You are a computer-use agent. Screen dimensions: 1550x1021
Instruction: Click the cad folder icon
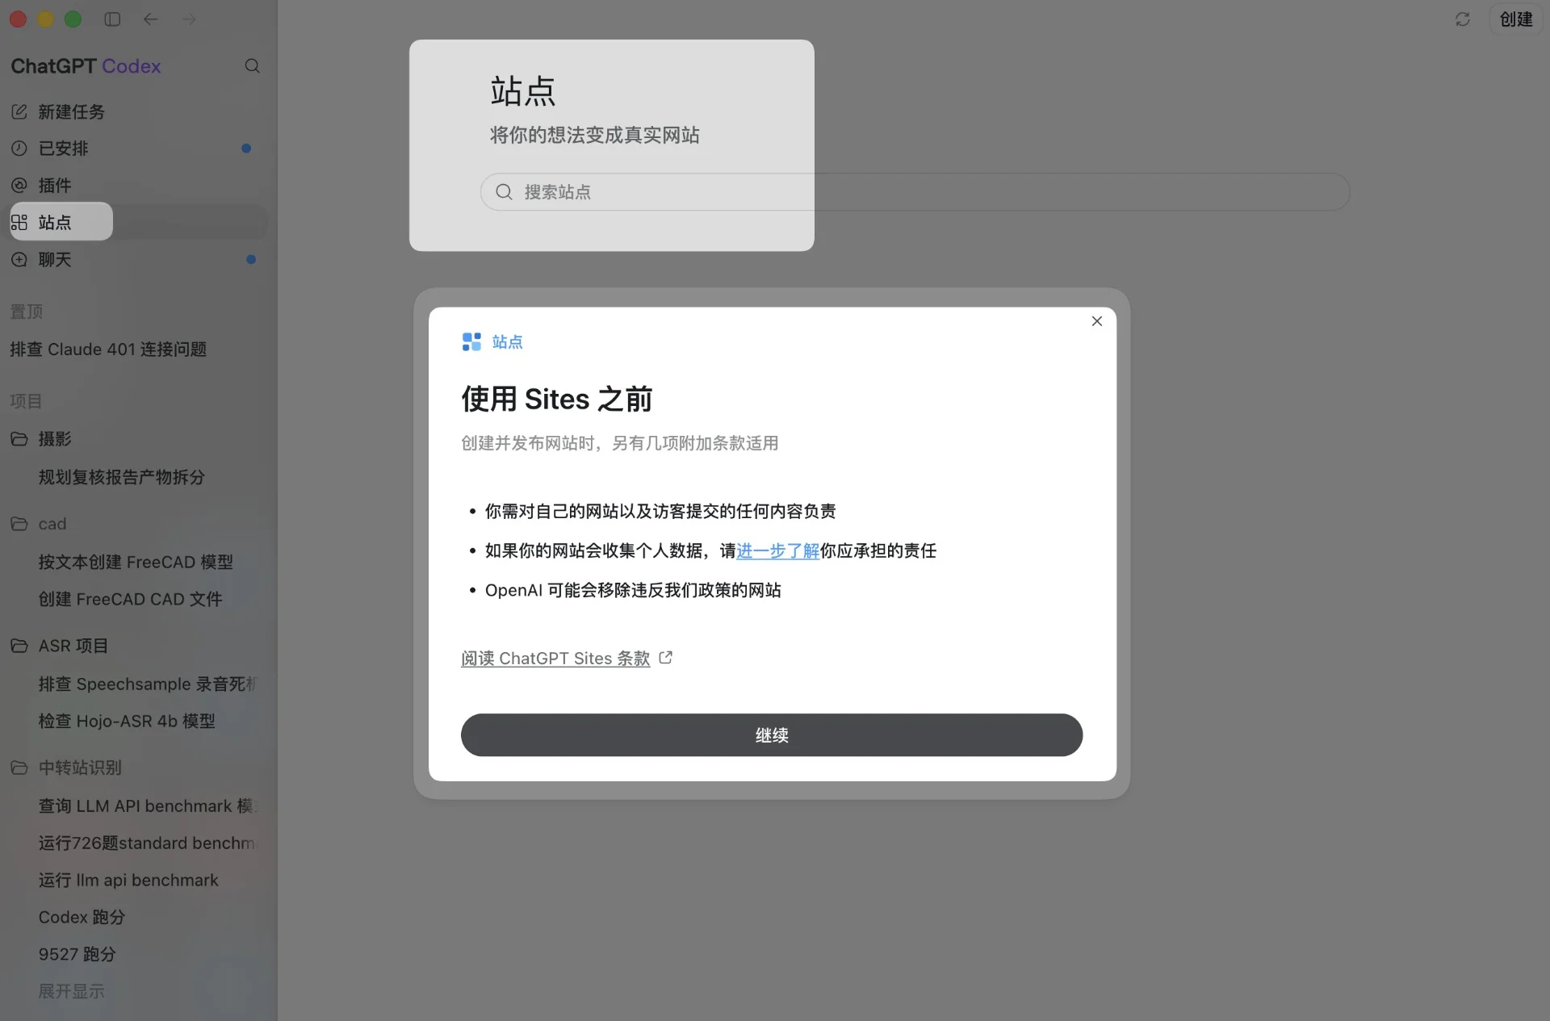[x=19, y=524]
